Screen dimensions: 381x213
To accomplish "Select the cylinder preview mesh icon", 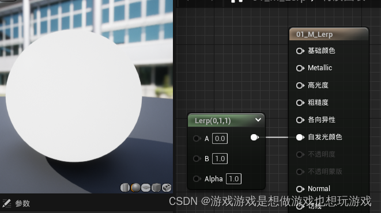I will pyautogui.click(x=125, y=188).
